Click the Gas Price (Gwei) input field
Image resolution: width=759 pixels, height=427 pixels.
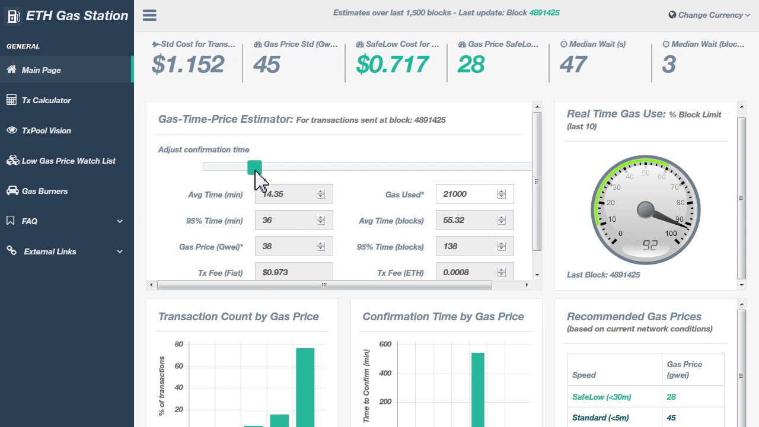click(x=294, y=246)
